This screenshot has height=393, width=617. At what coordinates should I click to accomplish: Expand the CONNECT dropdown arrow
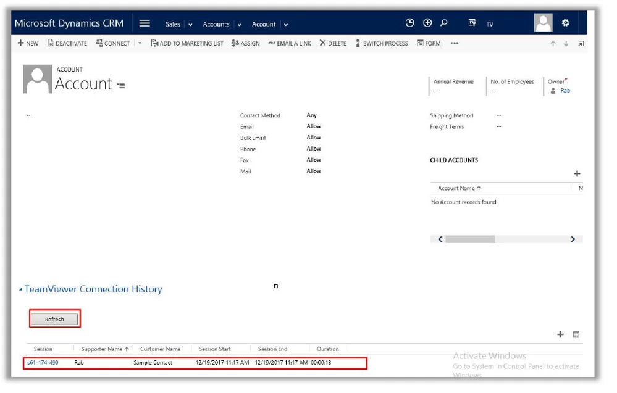click(x=139, y=43)
